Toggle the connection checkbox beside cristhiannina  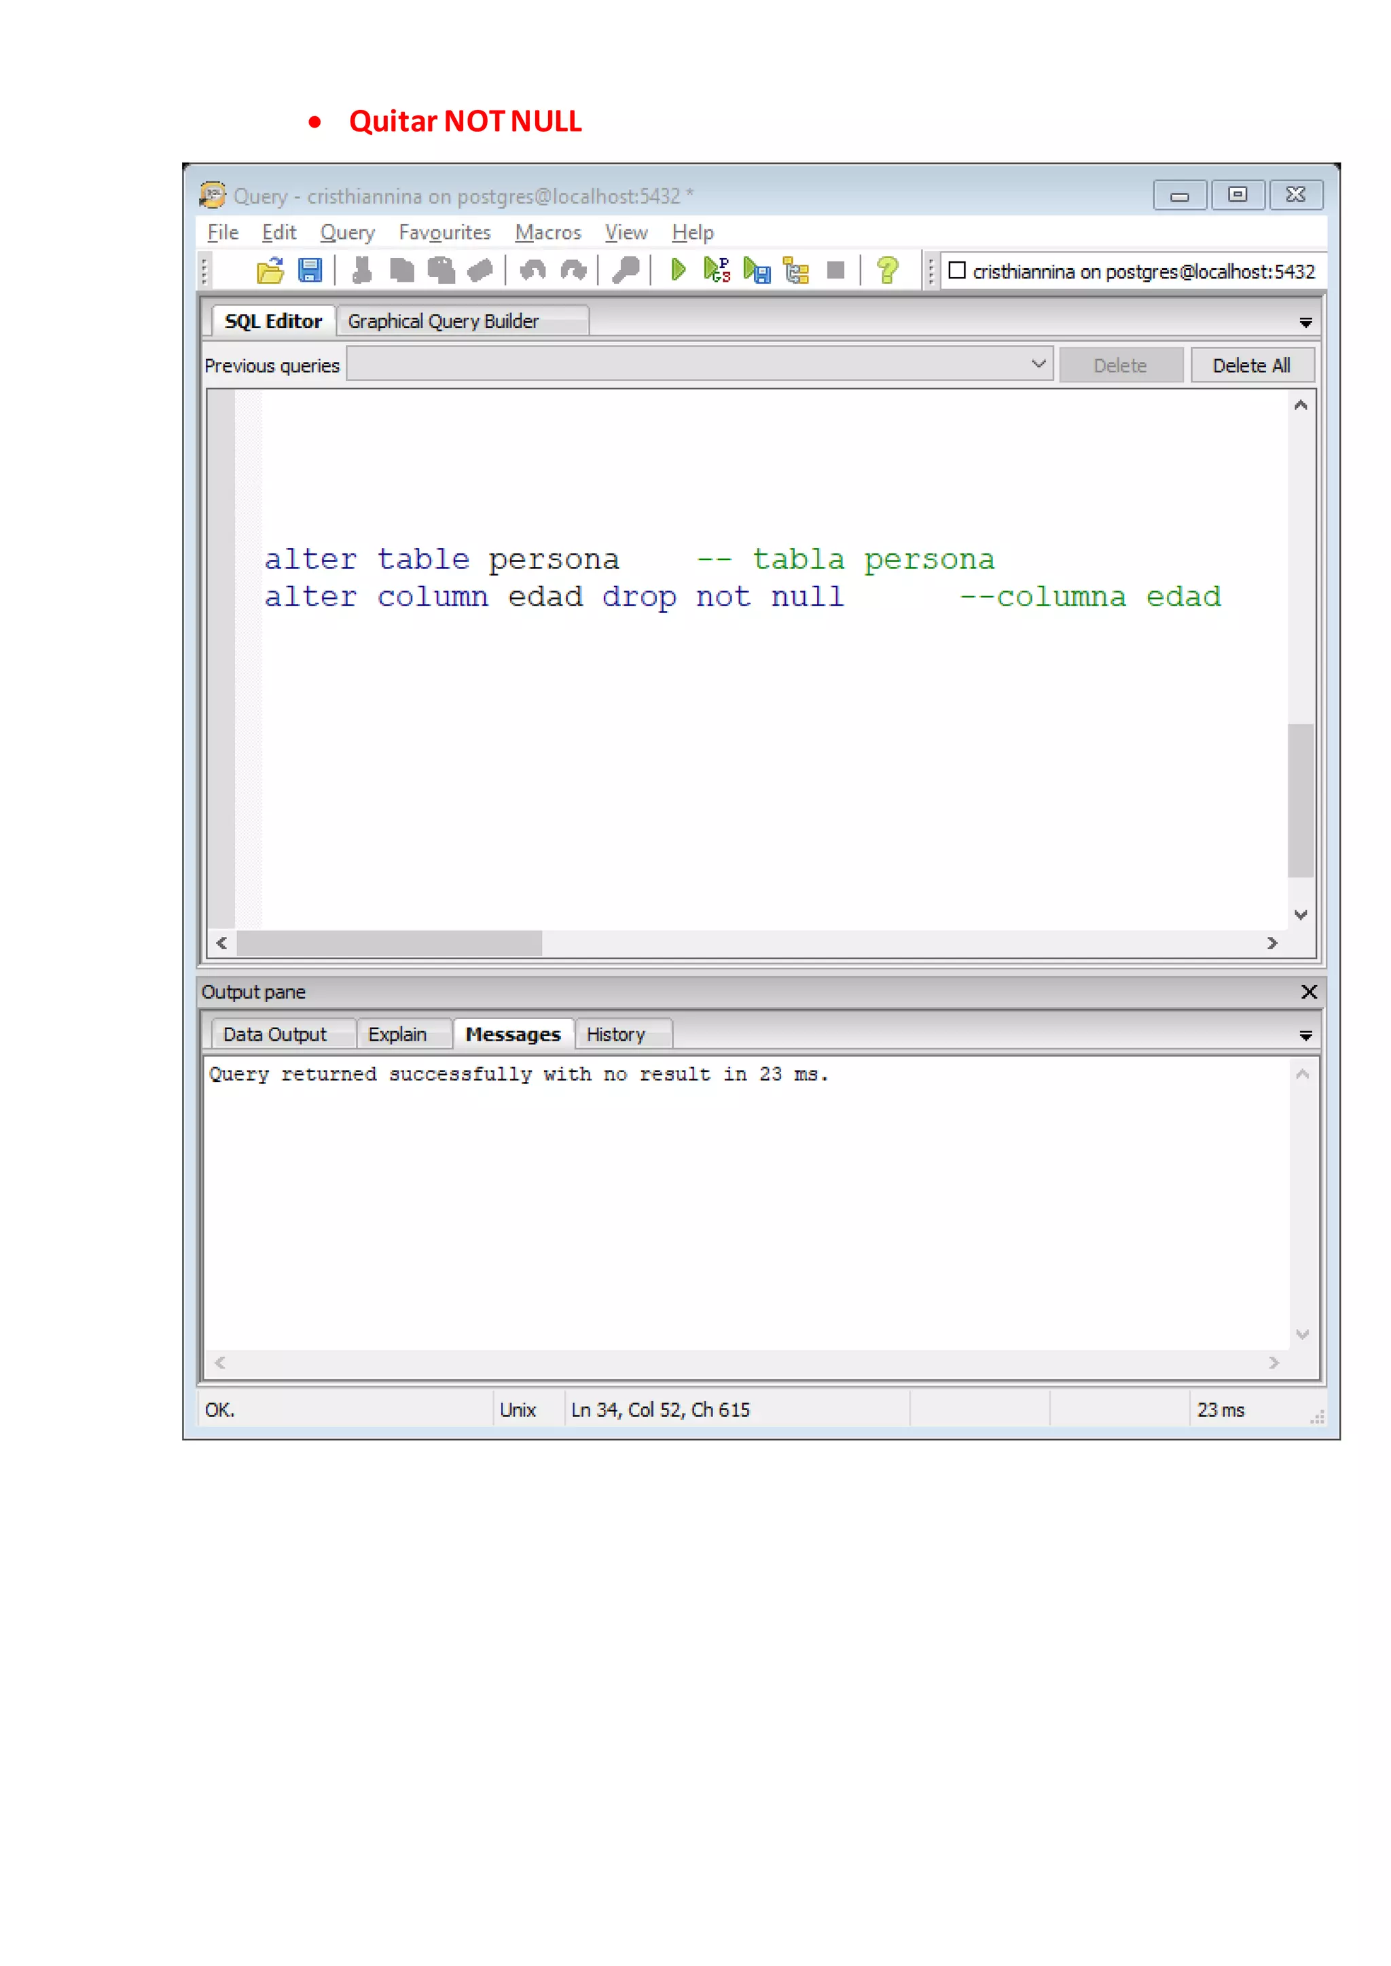957,271
